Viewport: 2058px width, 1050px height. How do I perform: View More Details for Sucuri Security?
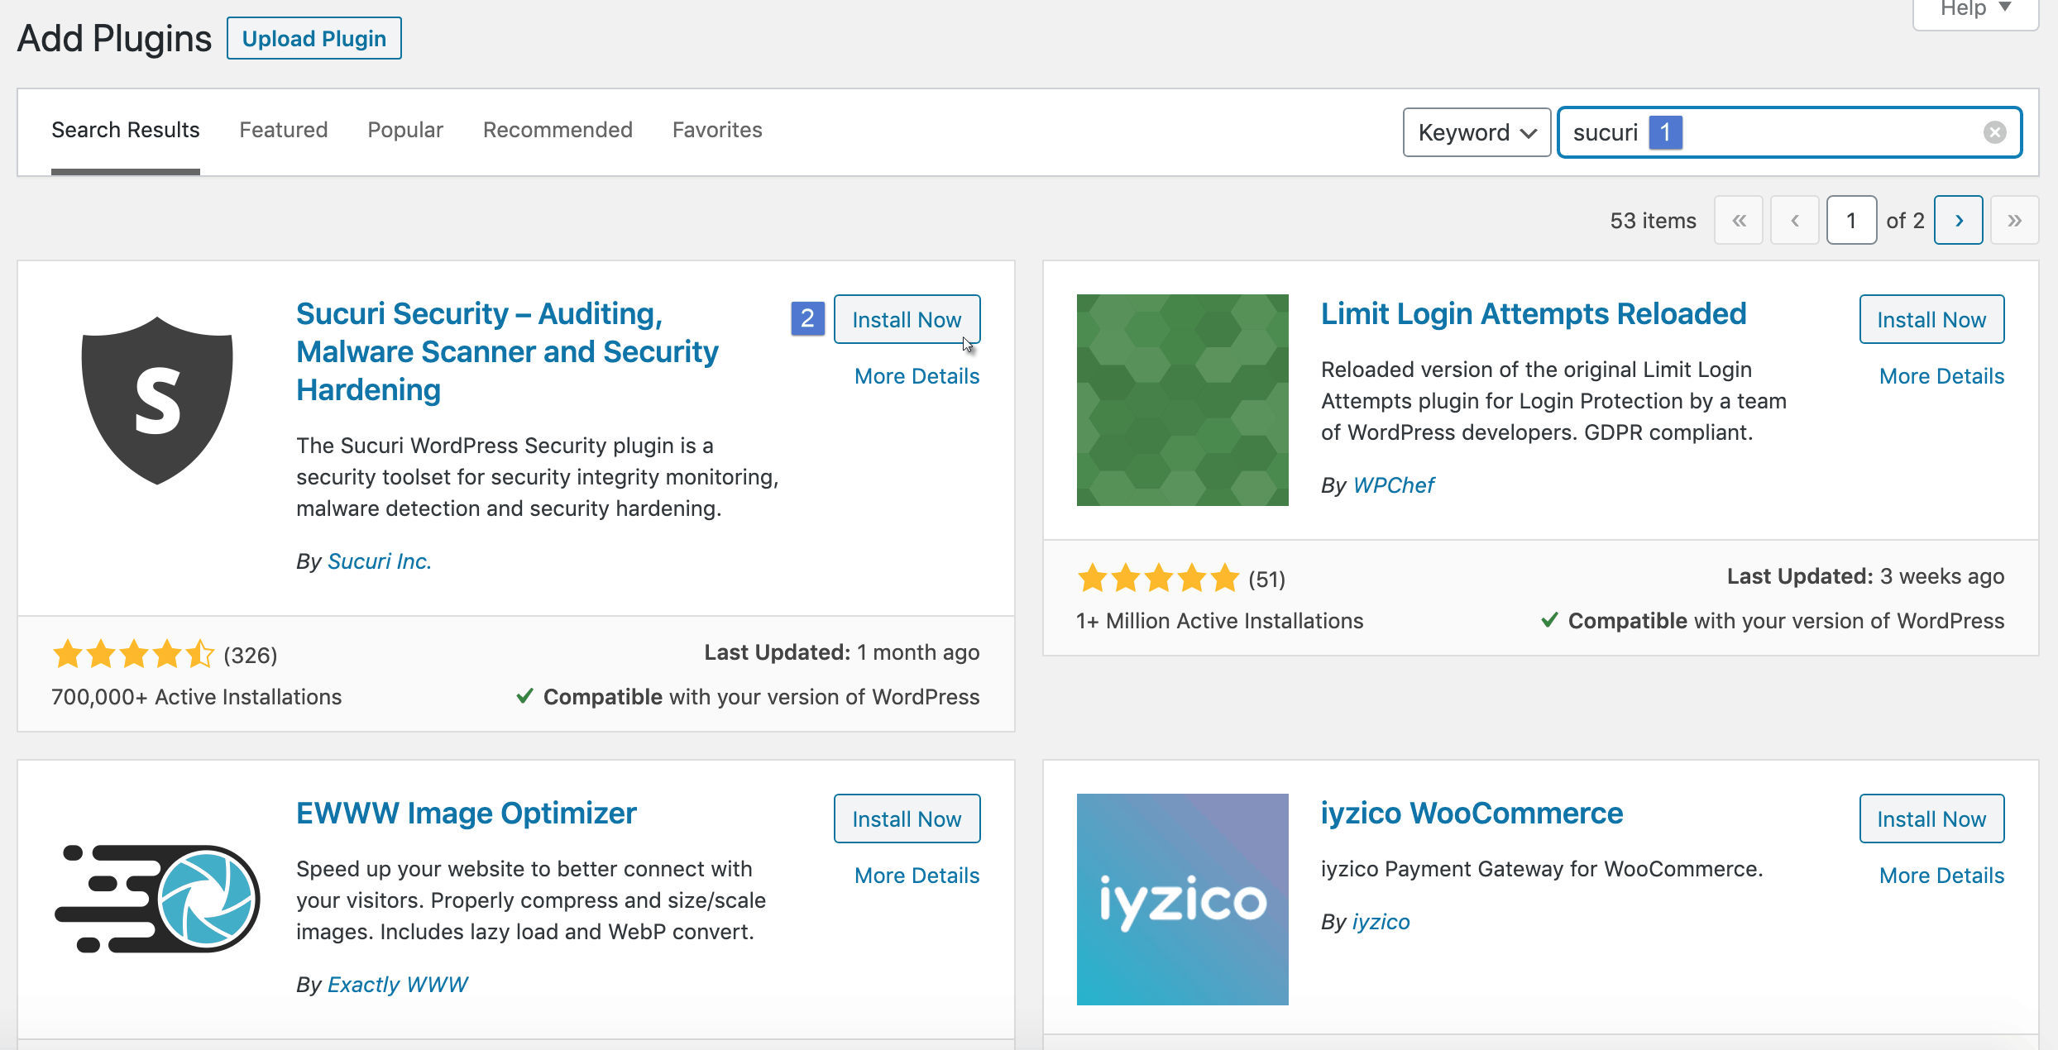point(917,376)
